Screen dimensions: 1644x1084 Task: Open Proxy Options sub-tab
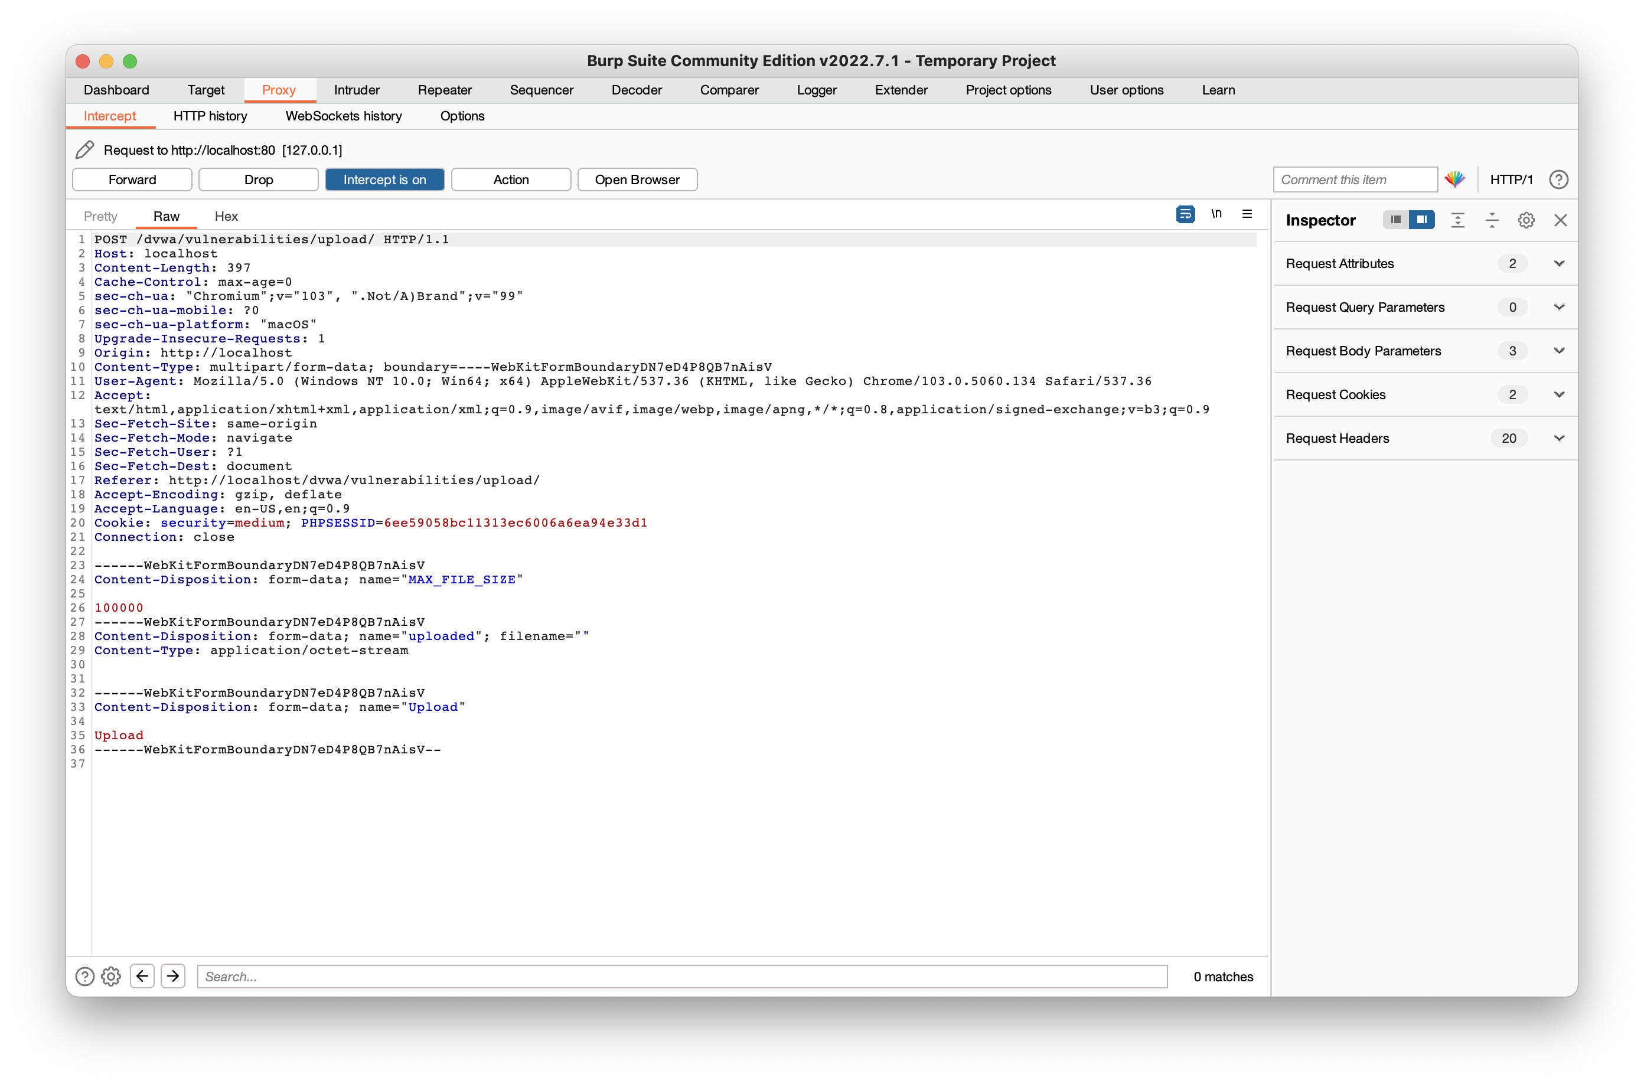pos(462,116)
